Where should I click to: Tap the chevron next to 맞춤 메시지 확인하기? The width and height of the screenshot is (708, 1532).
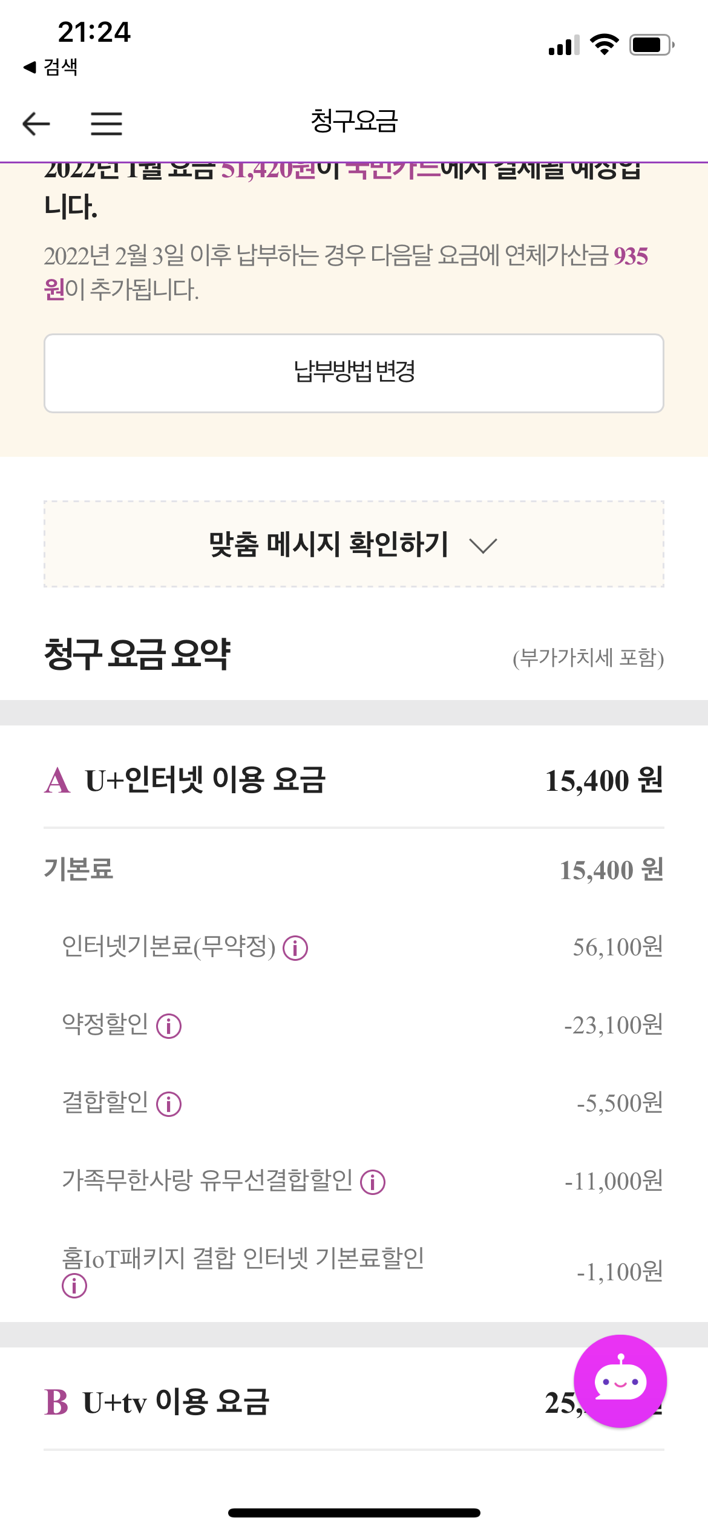click(483, 546)
